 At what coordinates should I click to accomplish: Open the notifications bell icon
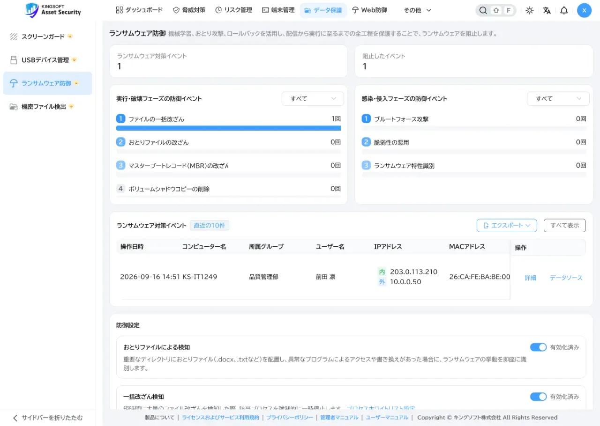[x=564, y=10]
